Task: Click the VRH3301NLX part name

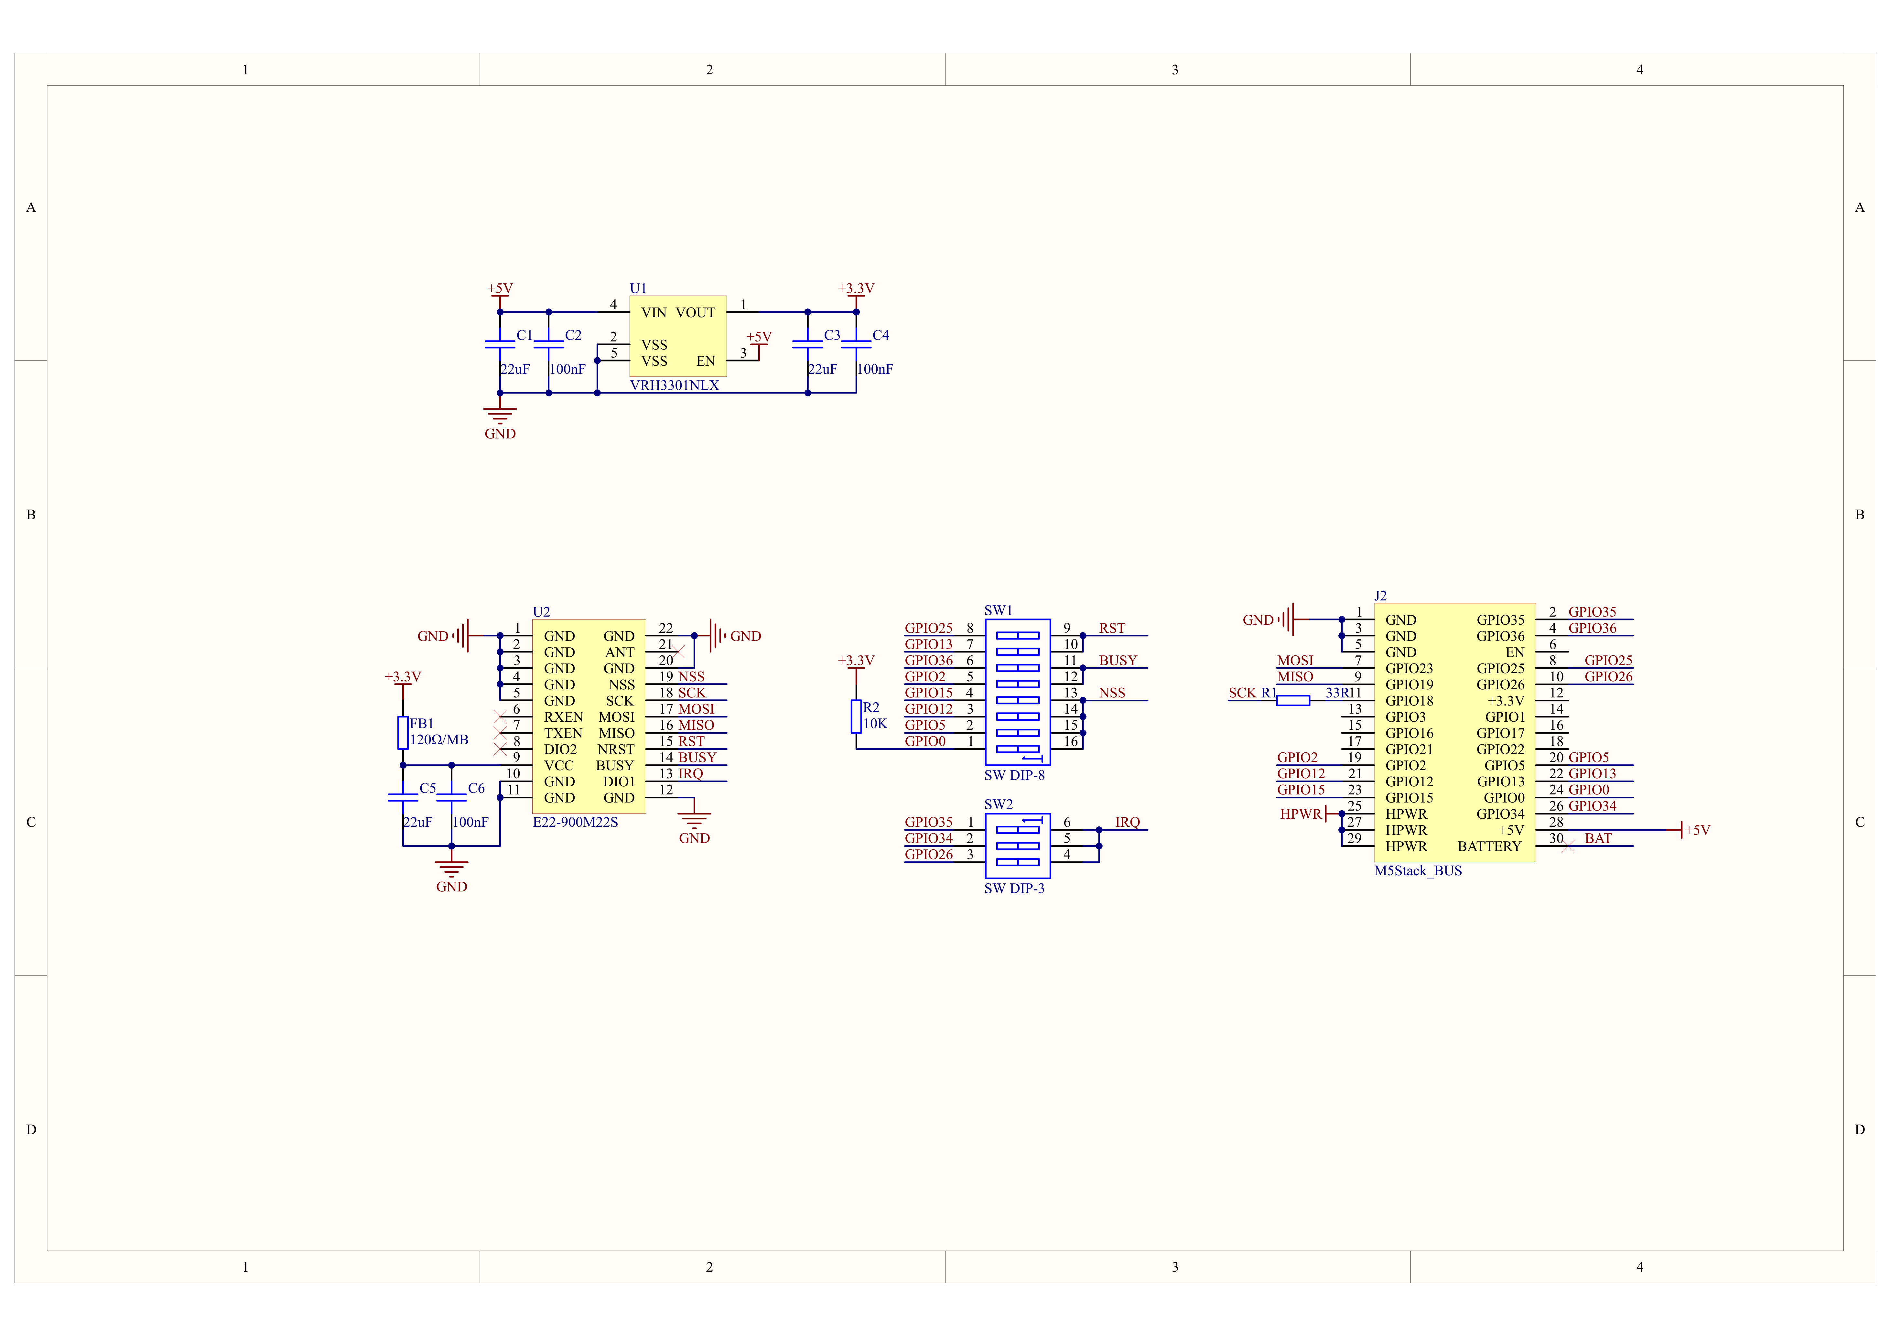Action: click(675, 385)
